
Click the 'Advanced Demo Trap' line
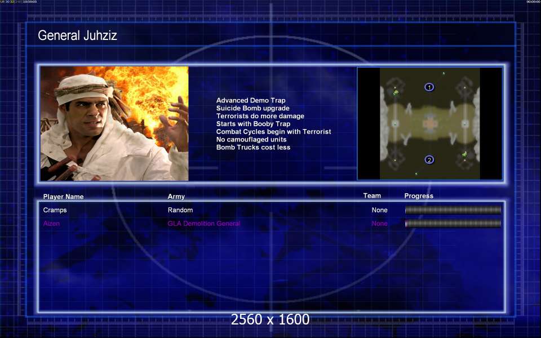pos(251,100)
